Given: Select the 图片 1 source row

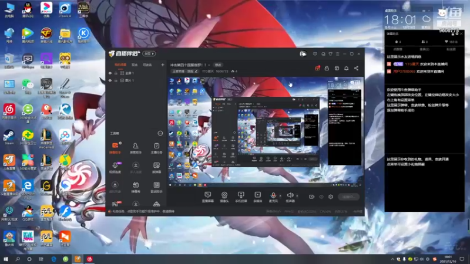Looking at the screenshot, I should pyautogui.click(x=136, y=80).
